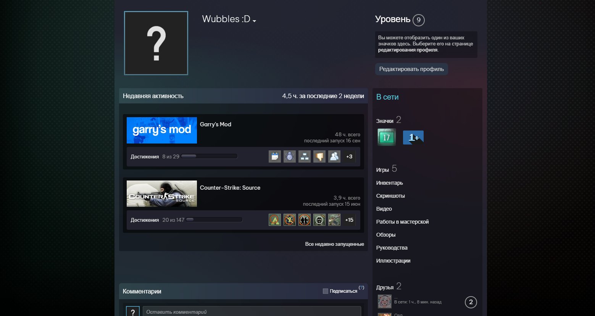The width and height of the screenshot is (595, 316).
Task: Click the level 9 circle badge
Action: (x=418, y=20)
